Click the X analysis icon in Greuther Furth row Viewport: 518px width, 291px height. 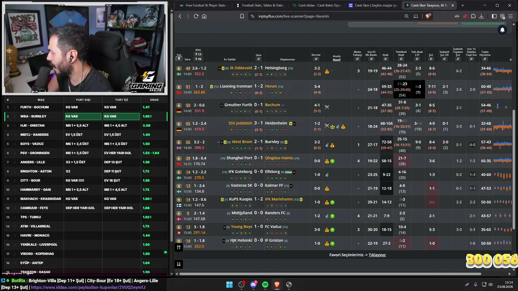pyautogui.click(x=327, y=107)
